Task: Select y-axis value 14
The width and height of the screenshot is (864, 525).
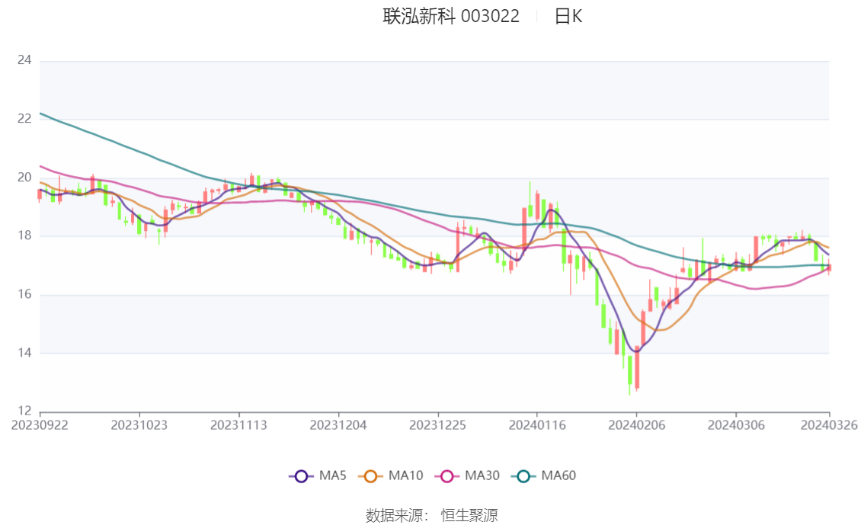Action: click(25, 353)
